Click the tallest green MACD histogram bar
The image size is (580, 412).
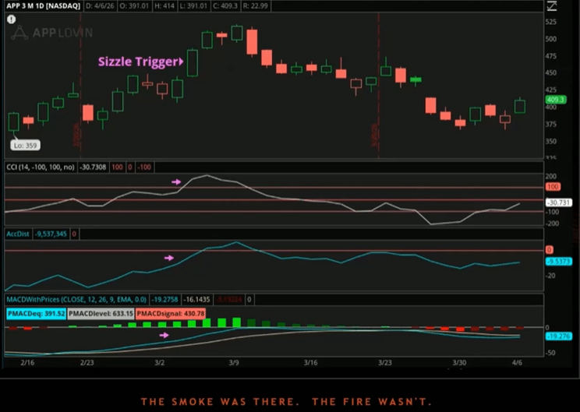pyautogui.click(x=237, y=322)
